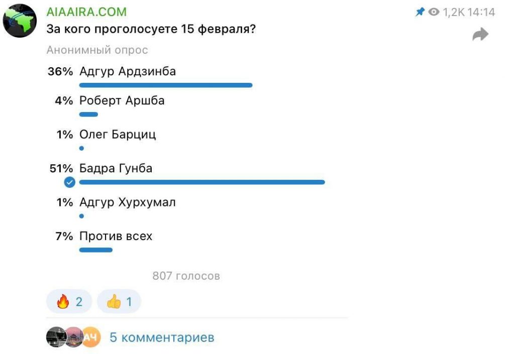This screenshot has height=354, width=505.
Task: Click the views eye icon
Action: 434,13
